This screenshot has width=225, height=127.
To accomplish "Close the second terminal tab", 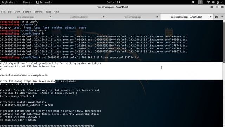I will click(x=104, y=17).
